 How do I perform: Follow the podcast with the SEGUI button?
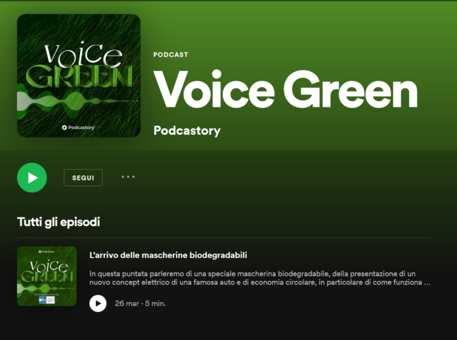83,178
